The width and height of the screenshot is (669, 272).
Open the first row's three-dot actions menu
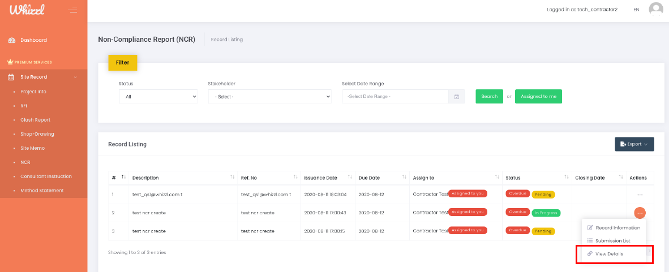[640, 195]
